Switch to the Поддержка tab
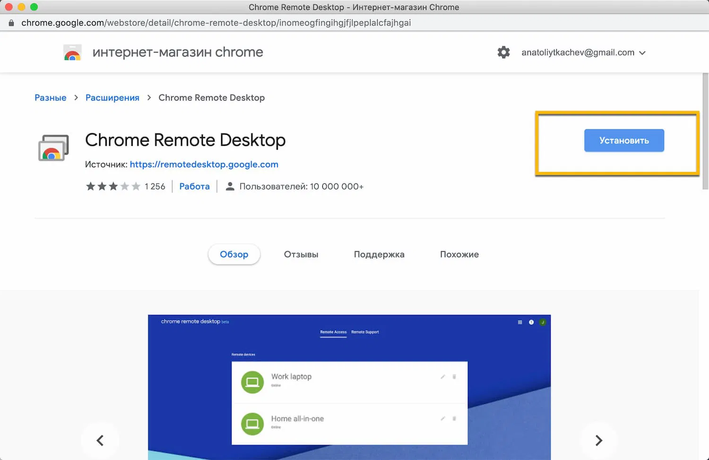Viewport: 709px width, 460px height. tap(379, 254)
